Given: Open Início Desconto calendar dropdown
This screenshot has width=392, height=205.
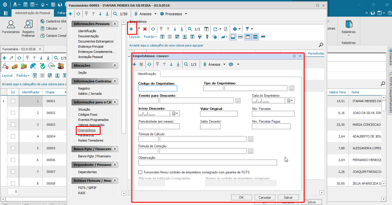Looking at the screenshot, I should pyautogui.click(x=175, y=113).
